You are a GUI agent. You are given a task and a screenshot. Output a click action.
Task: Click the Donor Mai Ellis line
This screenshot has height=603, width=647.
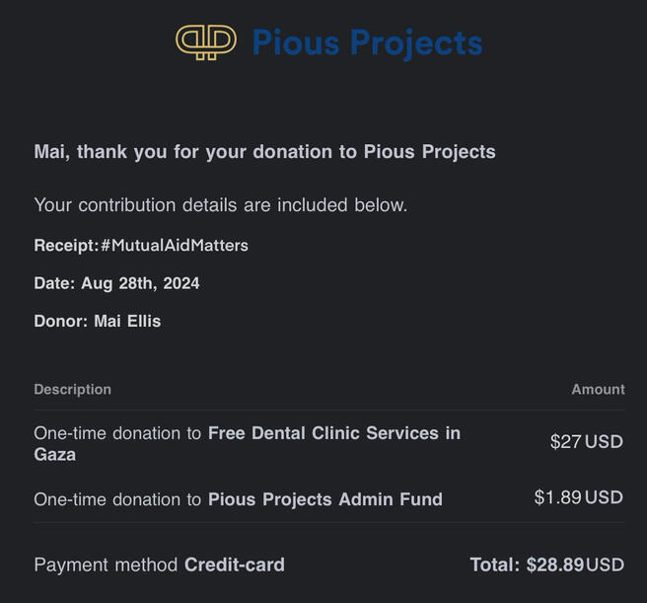(x=97, y=321)
